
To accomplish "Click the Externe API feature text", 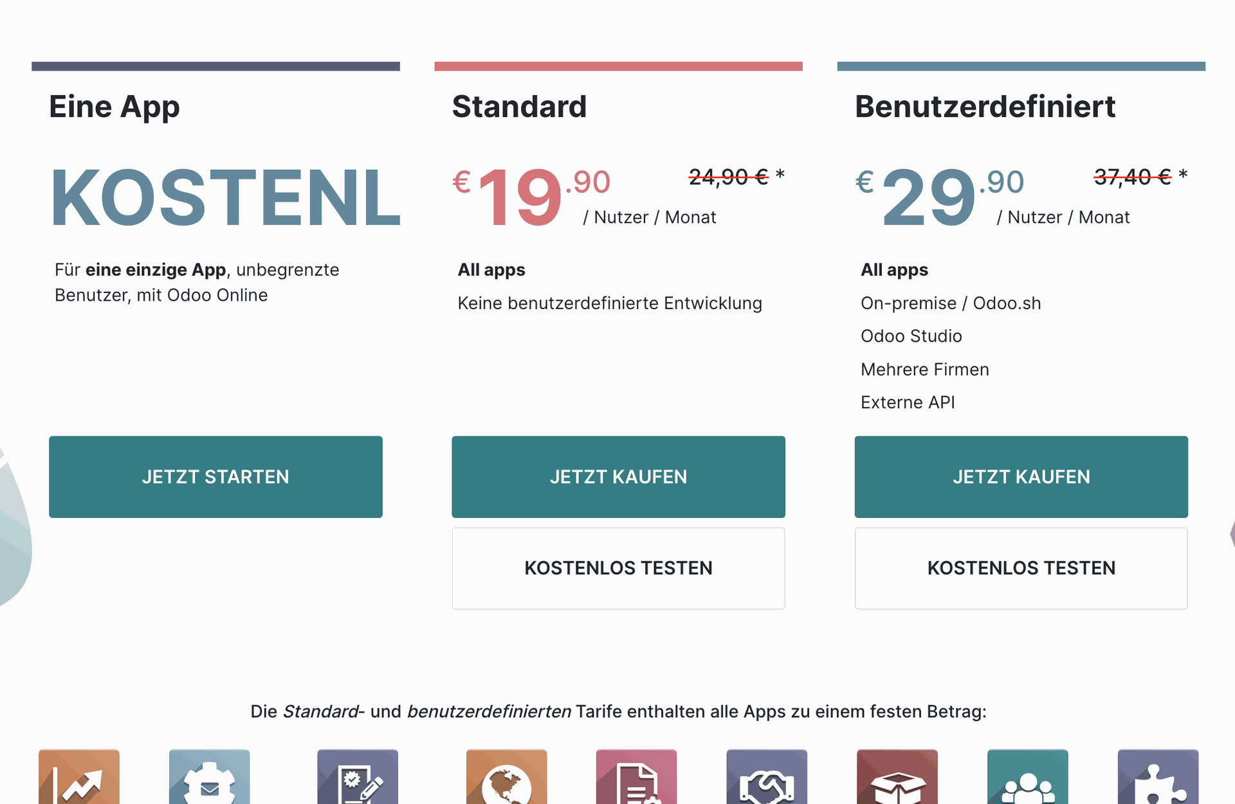I will click(908, 402).
